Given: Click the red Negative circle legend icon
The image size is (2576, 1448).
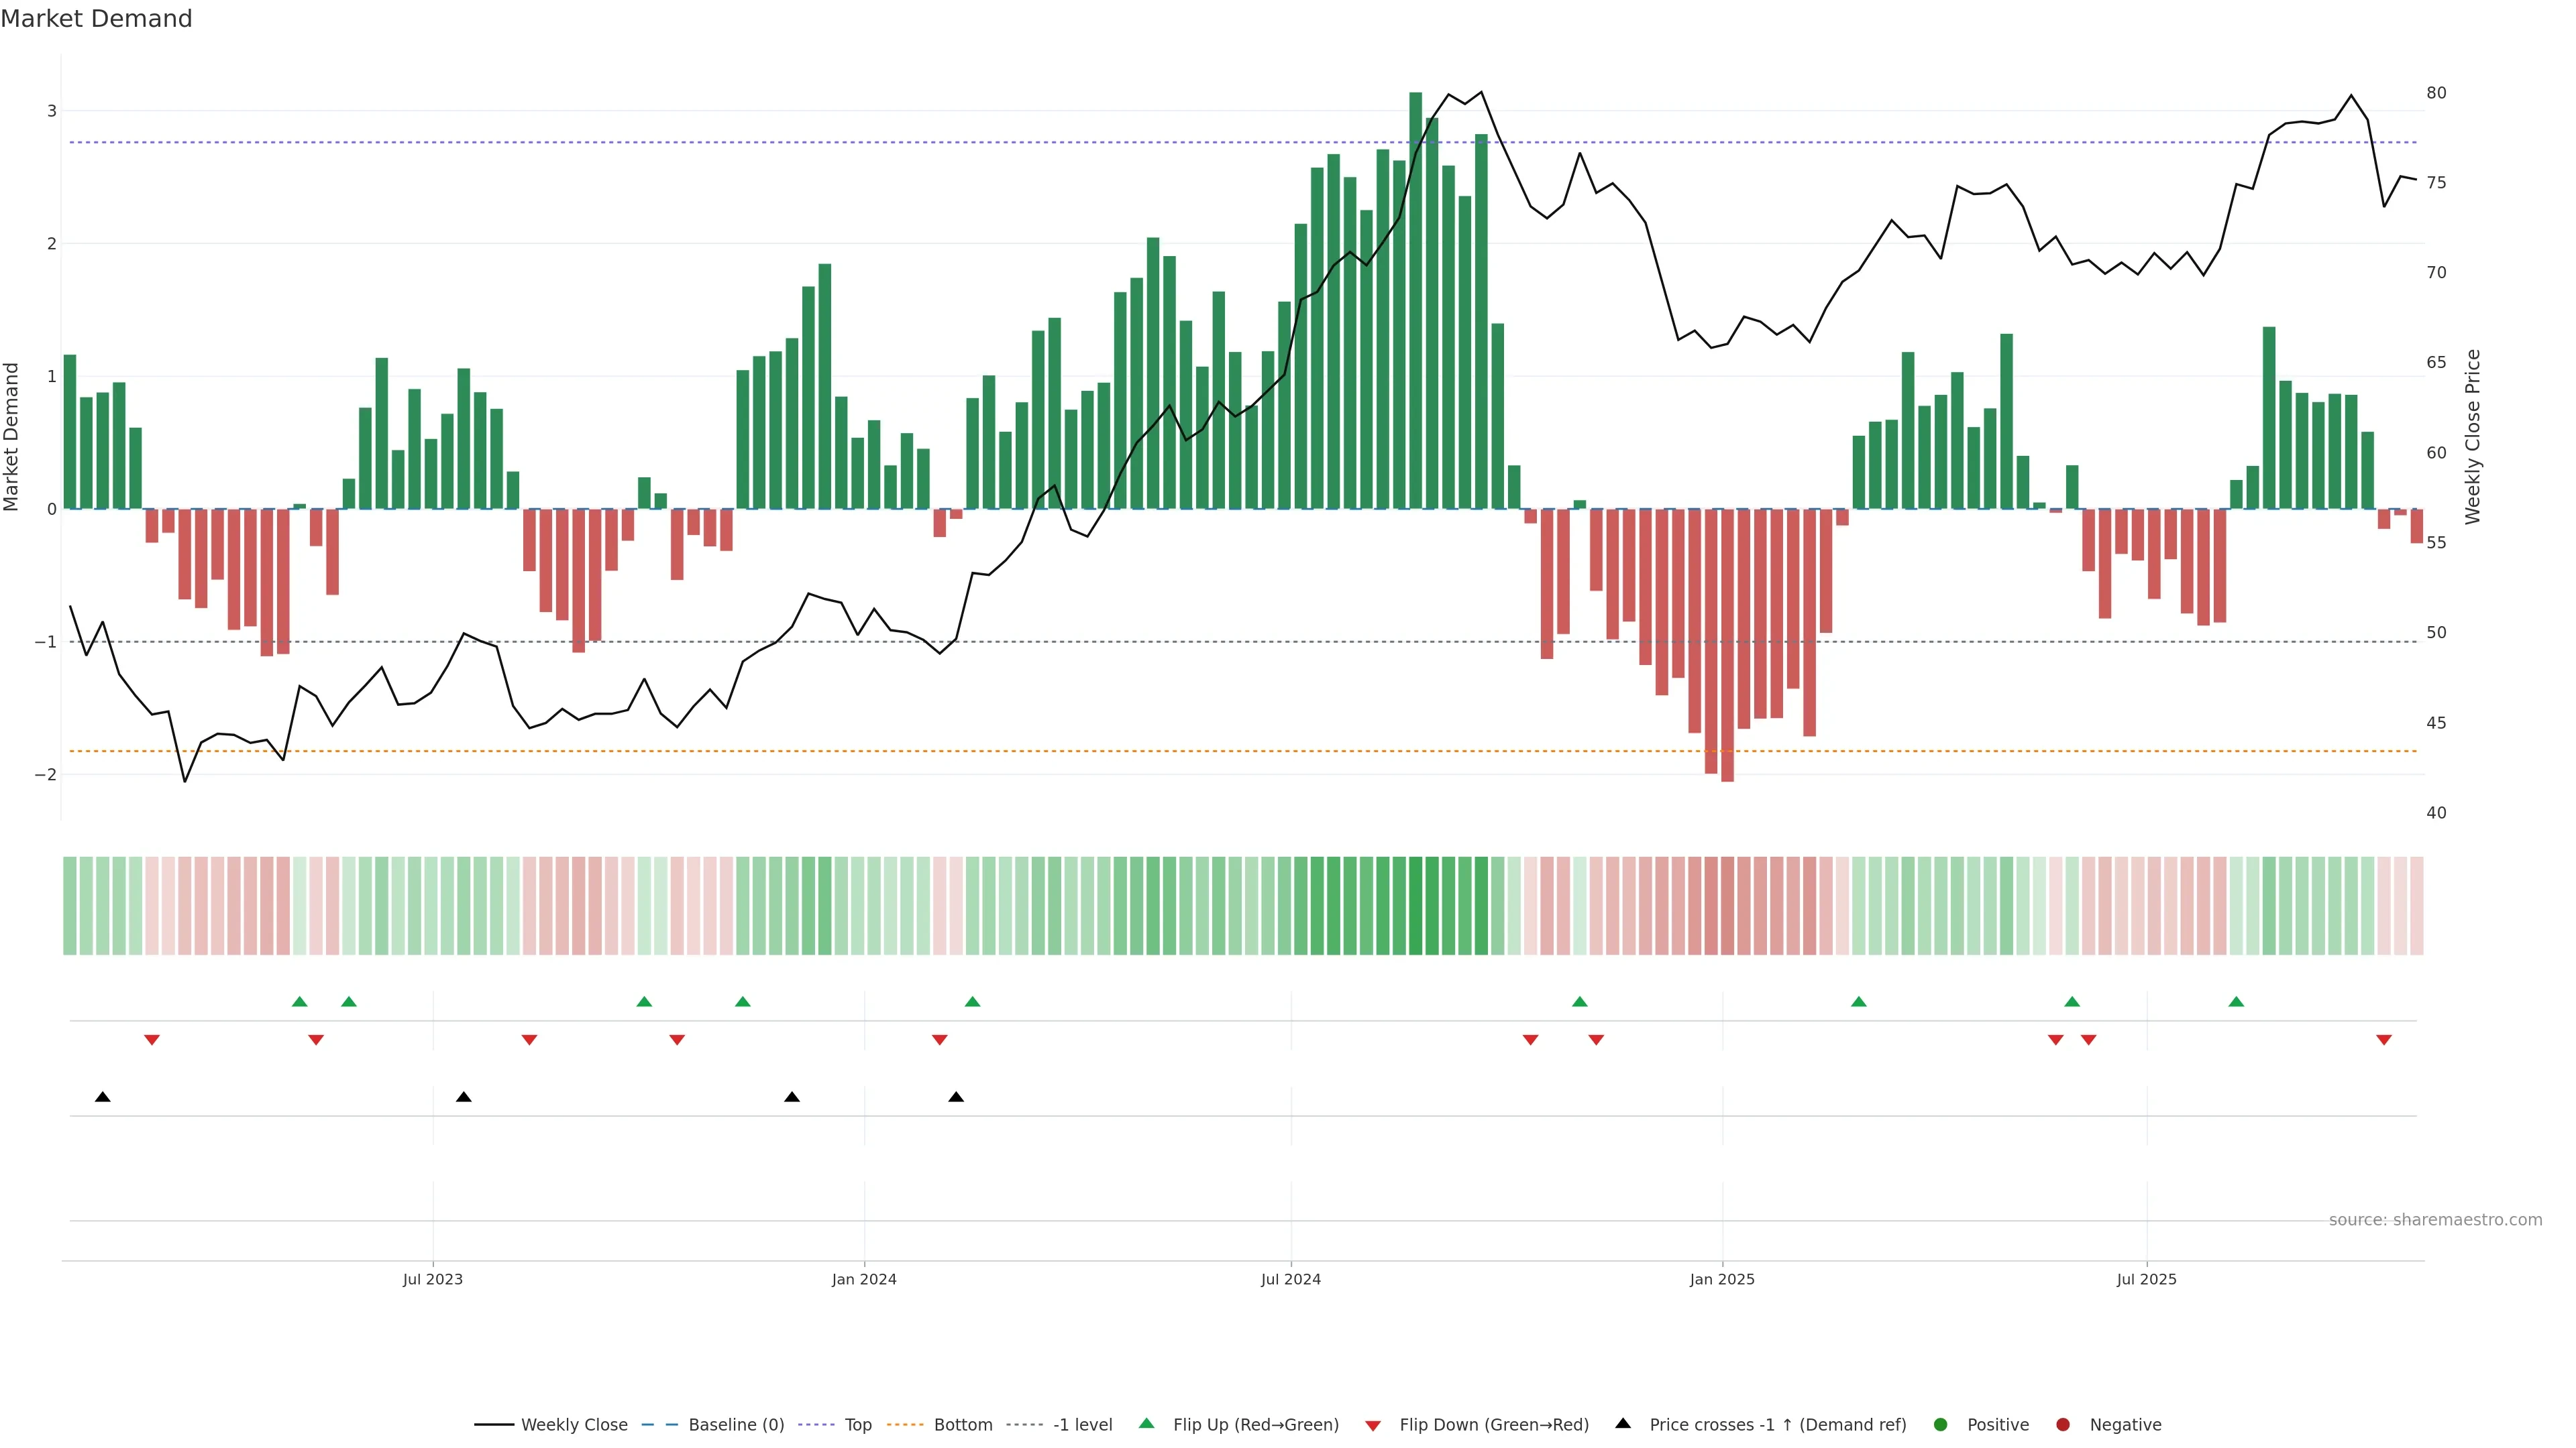Looking at the screenshot, I should pos(2062,1424).
